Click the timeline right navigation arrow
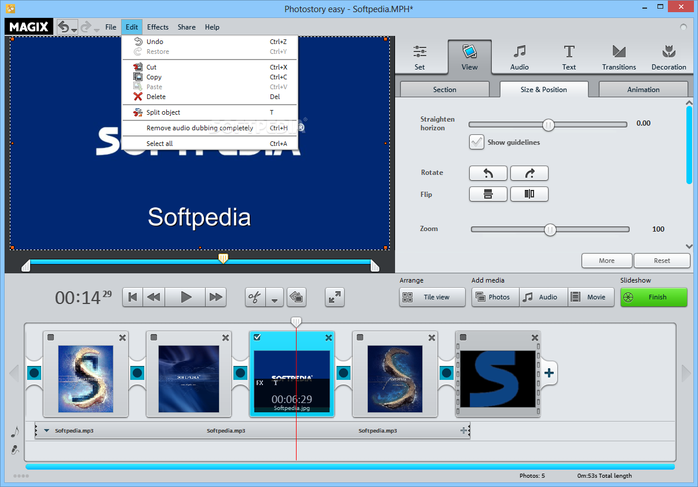This screenshot has height=487, width=698. [686, 373]
